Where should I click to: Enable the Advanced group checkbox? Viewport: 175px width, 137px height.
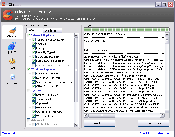(29, 120)
